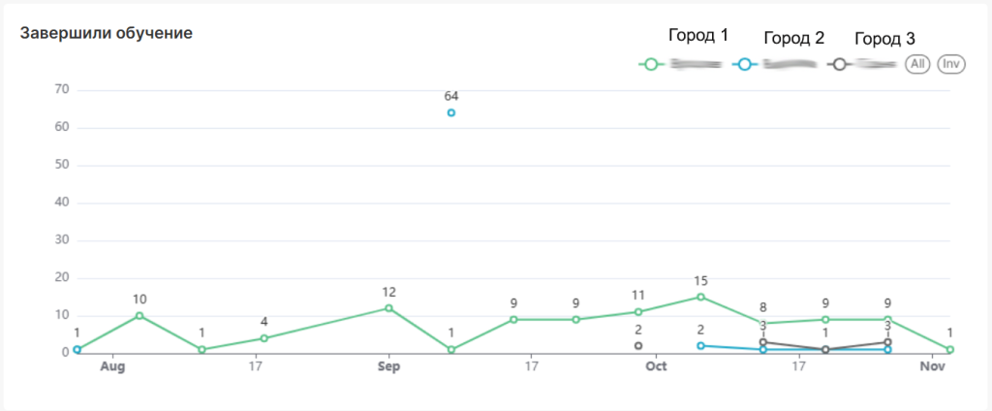The width and height of the screenshot is (992, 411).
Task: Click the green point directly below the 64 marker
Action: pos(451,349)
